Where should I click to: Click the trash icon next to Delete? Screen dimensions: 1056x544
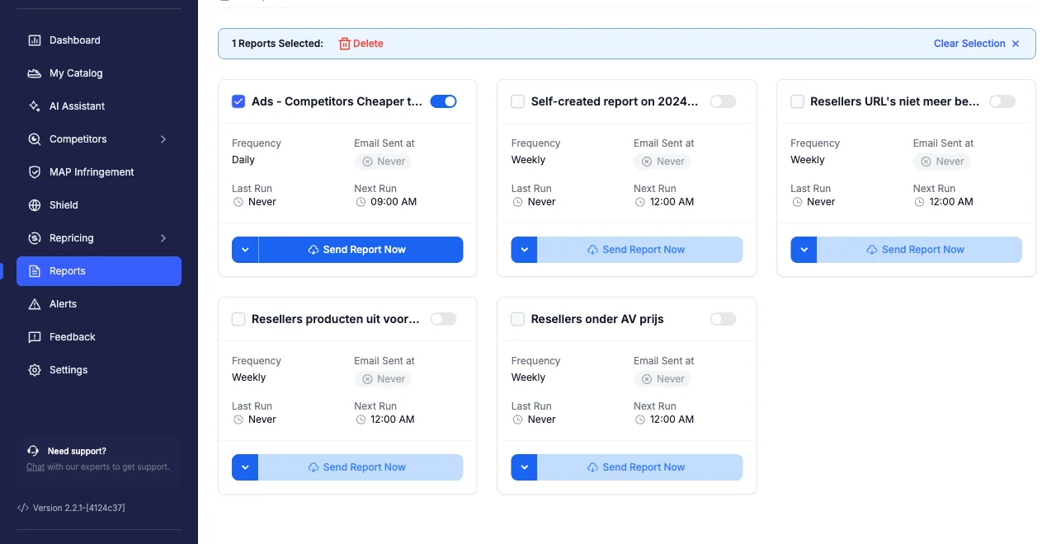[x=345, y=44]
